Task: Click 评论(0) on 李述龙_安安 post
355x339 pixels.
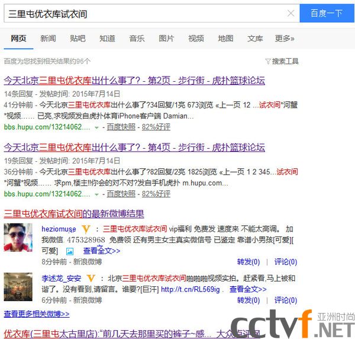Action: pyautogui.click(x=286, y=300)
